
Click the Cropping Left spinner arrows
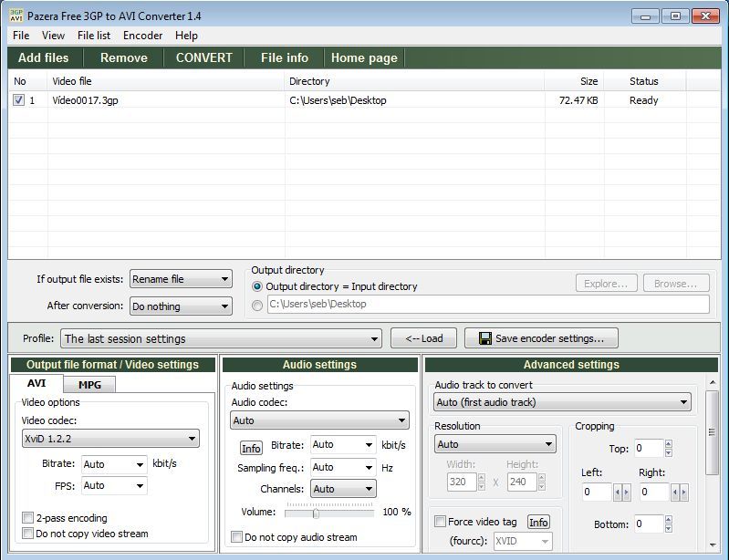621,492
